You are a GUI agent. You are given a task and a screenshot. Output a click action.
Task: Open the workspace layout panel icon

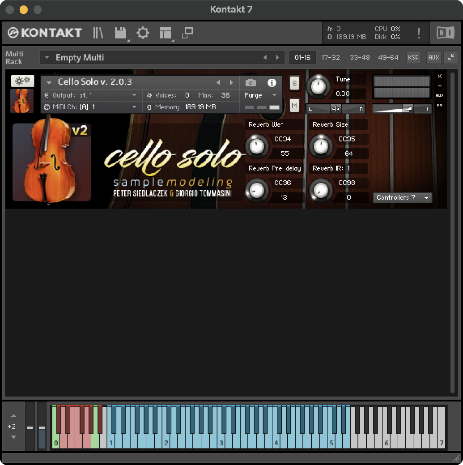tap(165, 33)
